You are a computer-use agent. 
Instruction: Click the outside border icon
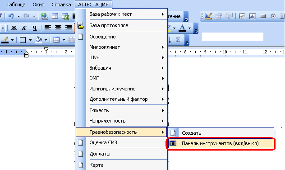[x=23, y=40]
